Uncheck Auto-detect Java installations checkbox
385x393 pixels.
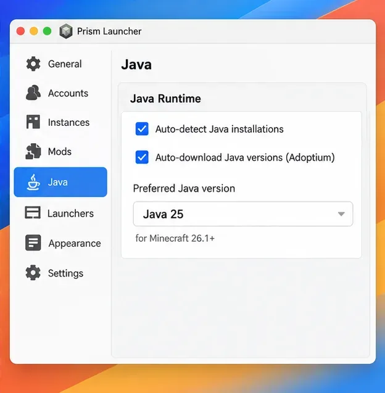point(142,129)
